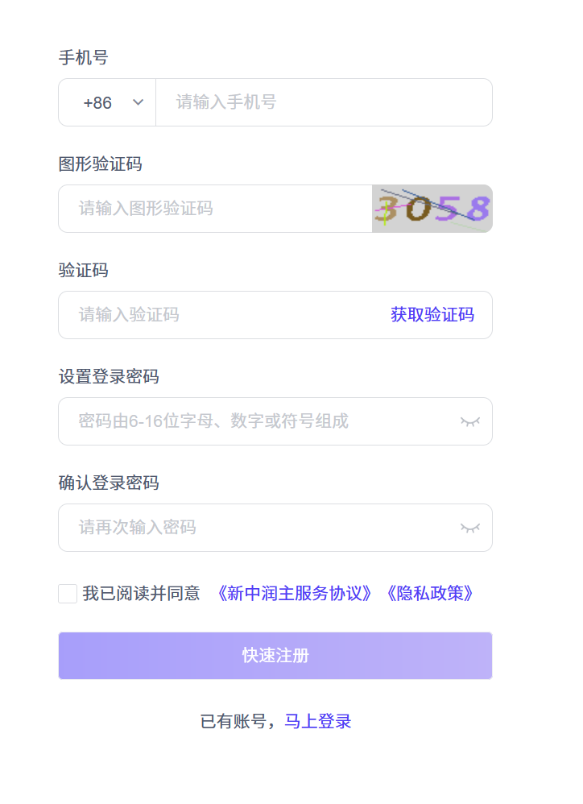Image resolution: width=583 pixels, height=804 pixels.
Task: Focus the 请输入图形验证码 captcha field
Action: click(215, 209)
